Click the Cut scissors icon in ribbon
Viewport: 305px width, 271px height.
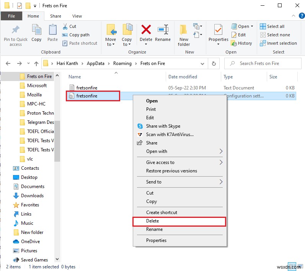(x=65, y=26)
